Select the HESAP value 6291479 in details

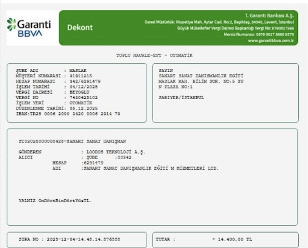pos(94,163)
